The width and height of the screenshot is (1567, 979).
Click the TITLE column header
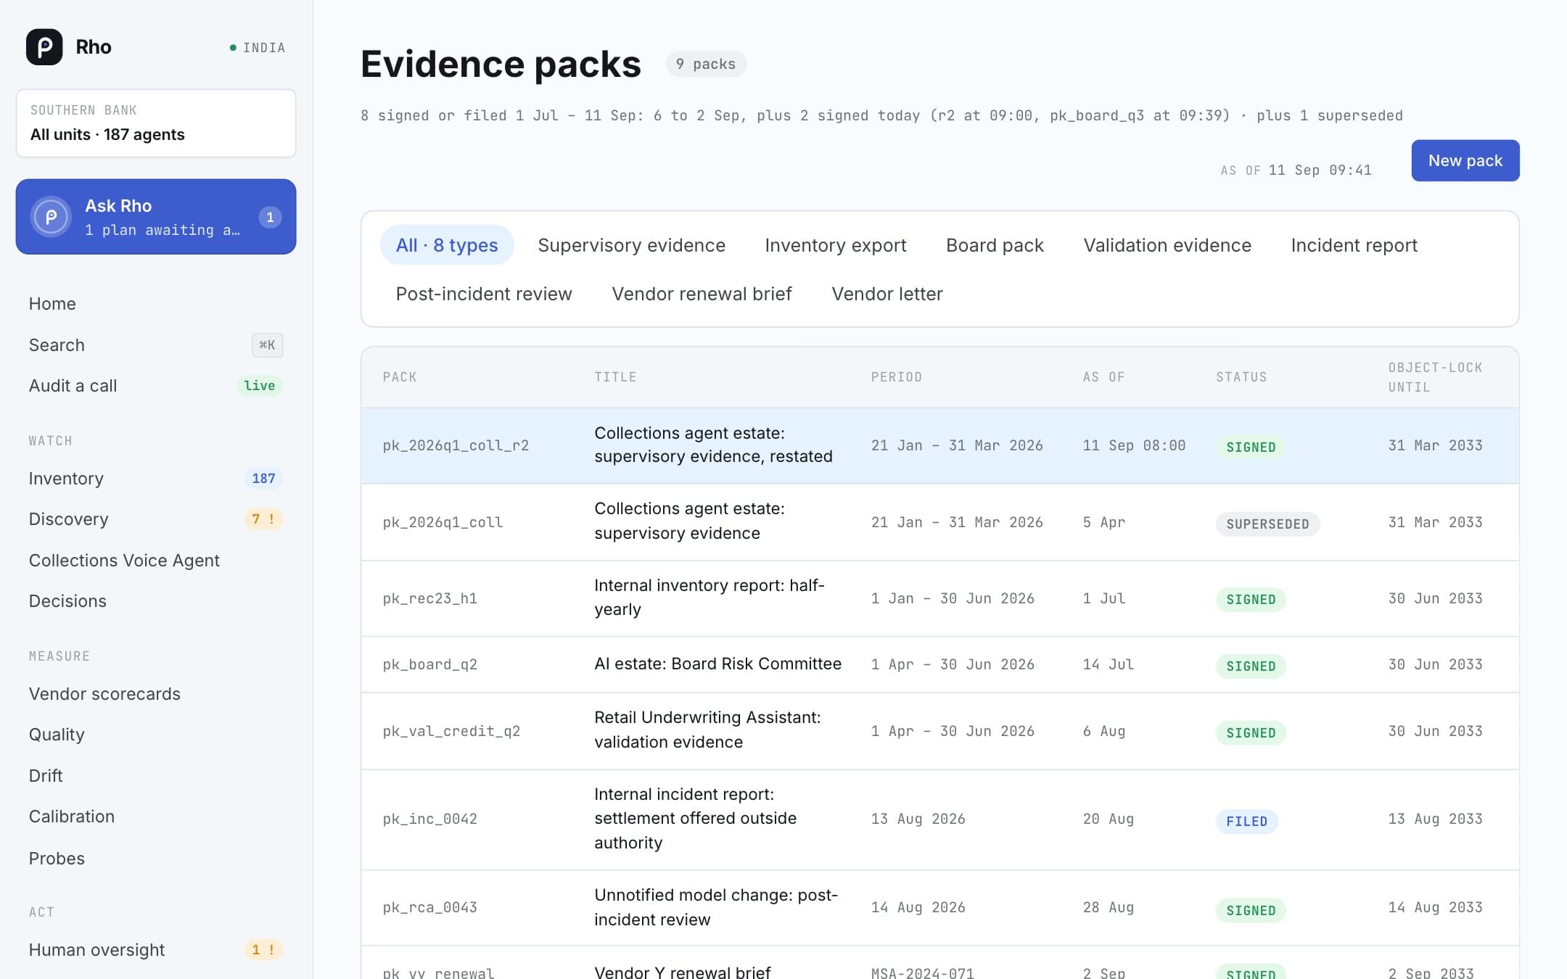tap(615, 377)
